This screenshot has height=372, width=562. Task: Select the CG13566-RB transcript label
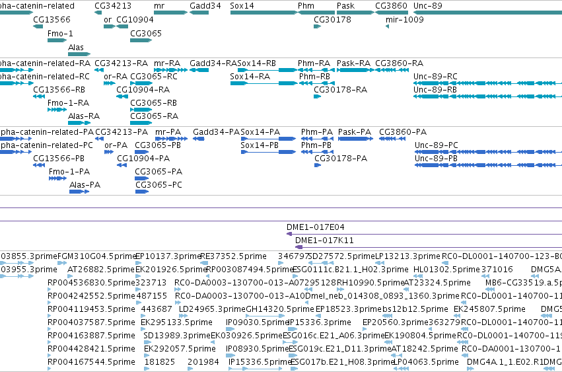pyautogui.click(x=59, y=90)
